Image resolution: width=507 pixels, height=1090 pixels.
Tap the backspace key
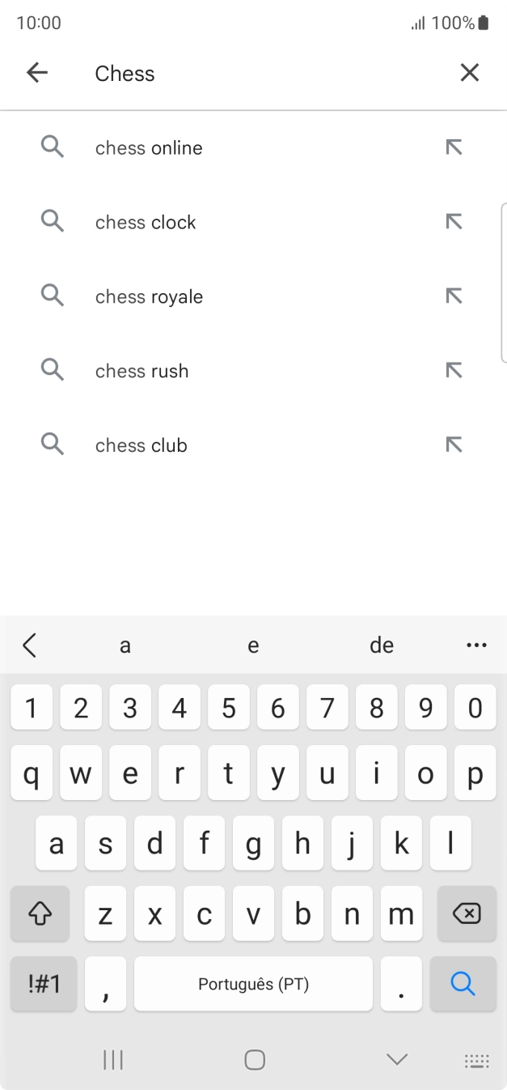click(x=467, y=913)
